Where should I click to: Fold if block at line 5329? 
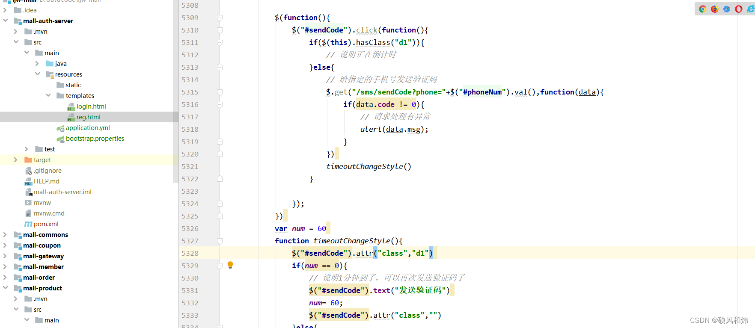click(220, 266)
